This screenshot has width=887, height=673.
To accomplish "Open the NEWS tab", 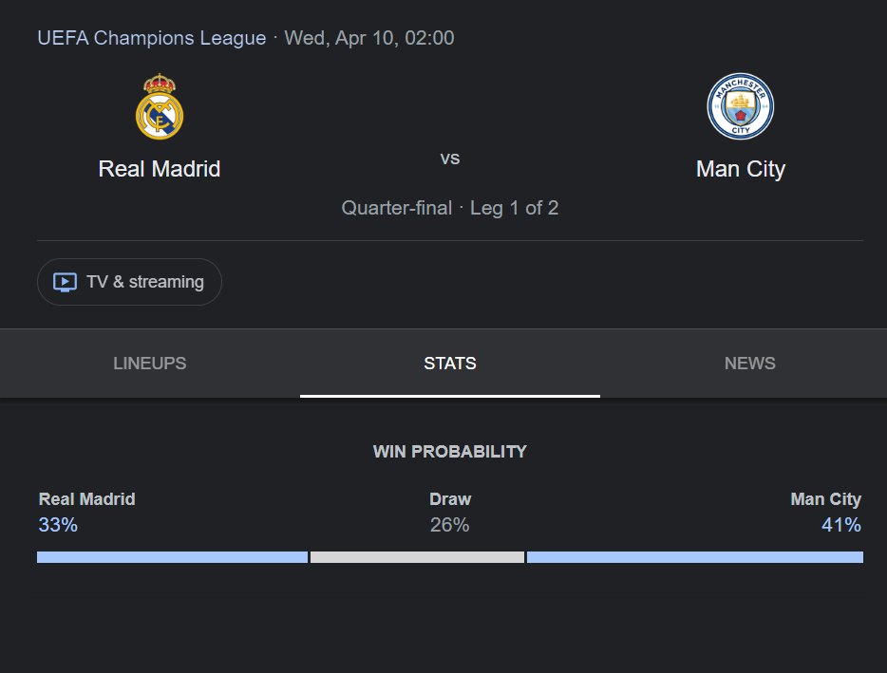I will (x=750, y=364).
